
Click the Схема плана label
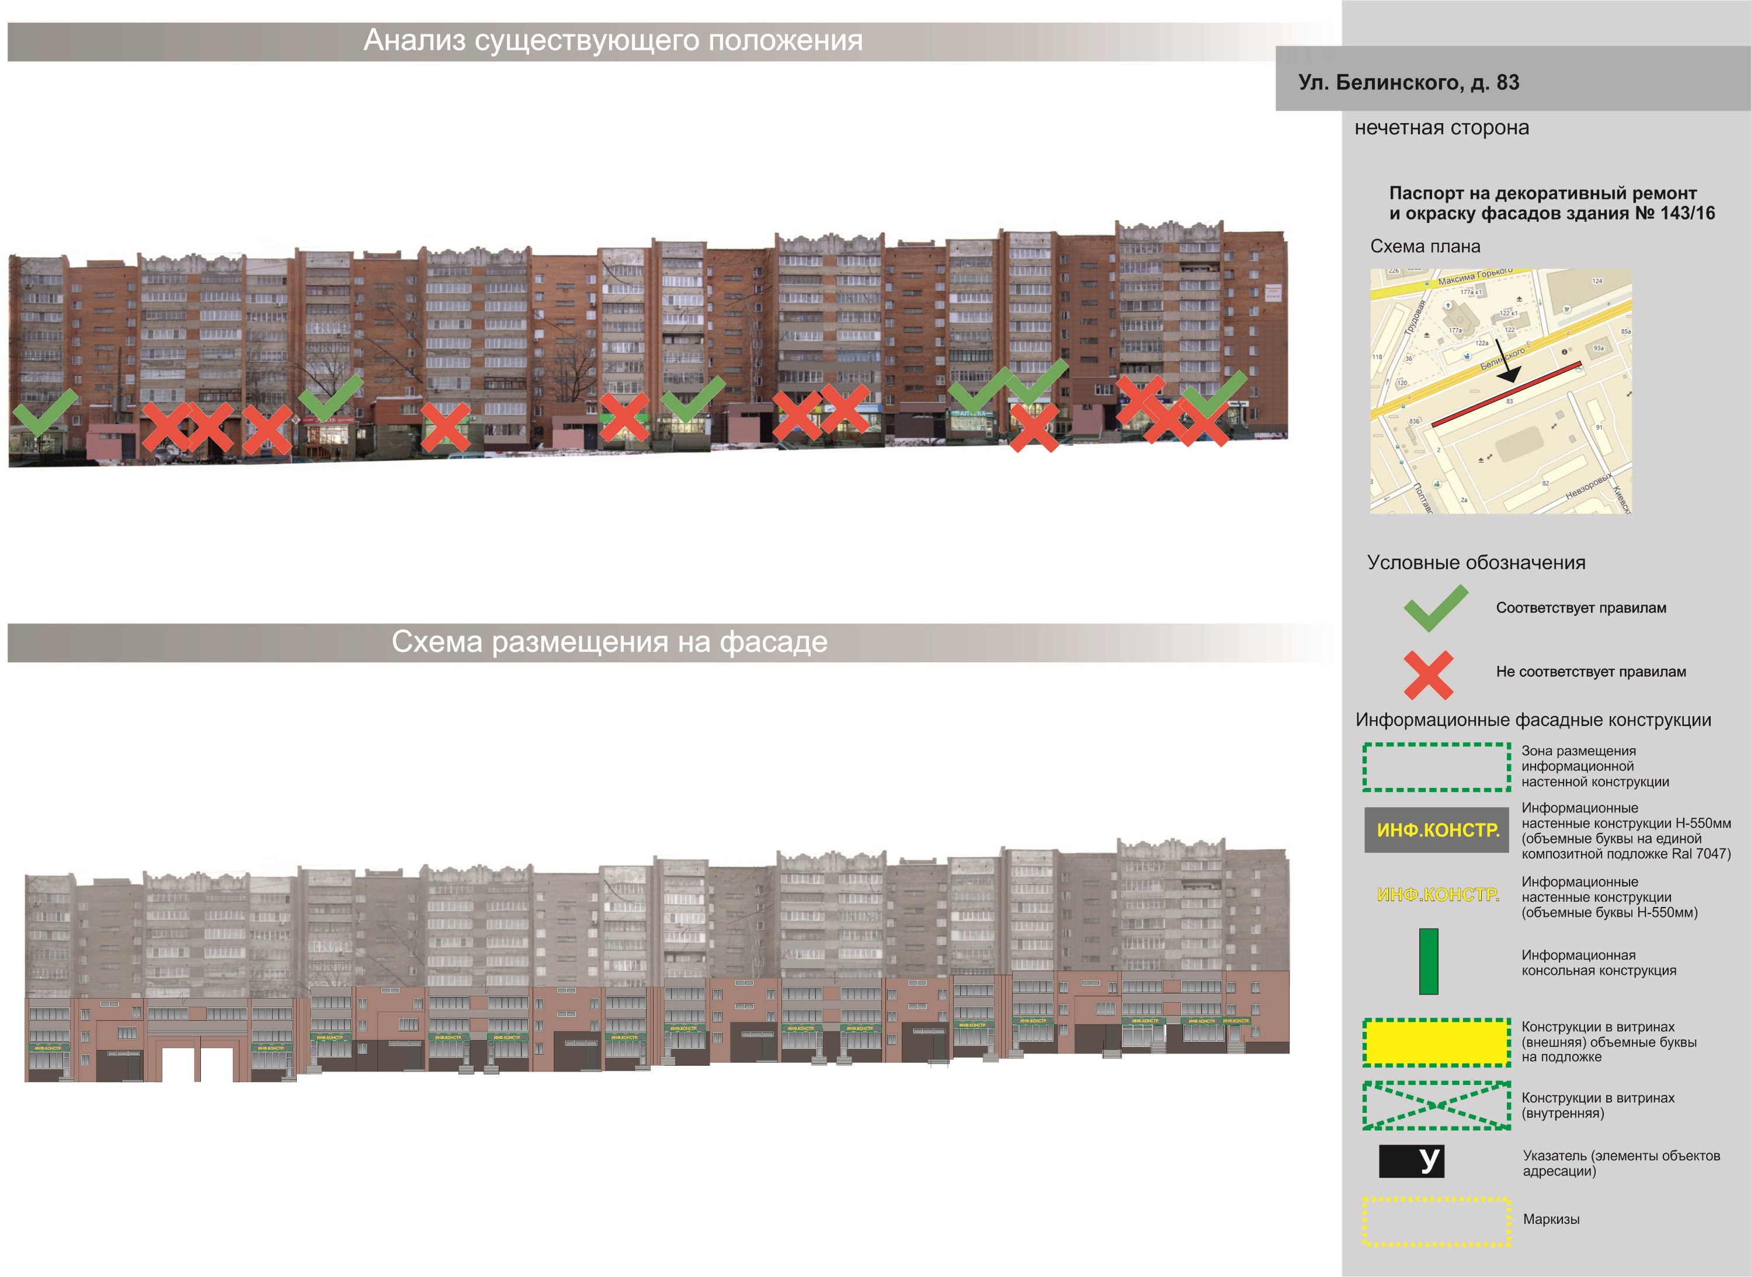pyautogui.click(x=1425, y=247)
